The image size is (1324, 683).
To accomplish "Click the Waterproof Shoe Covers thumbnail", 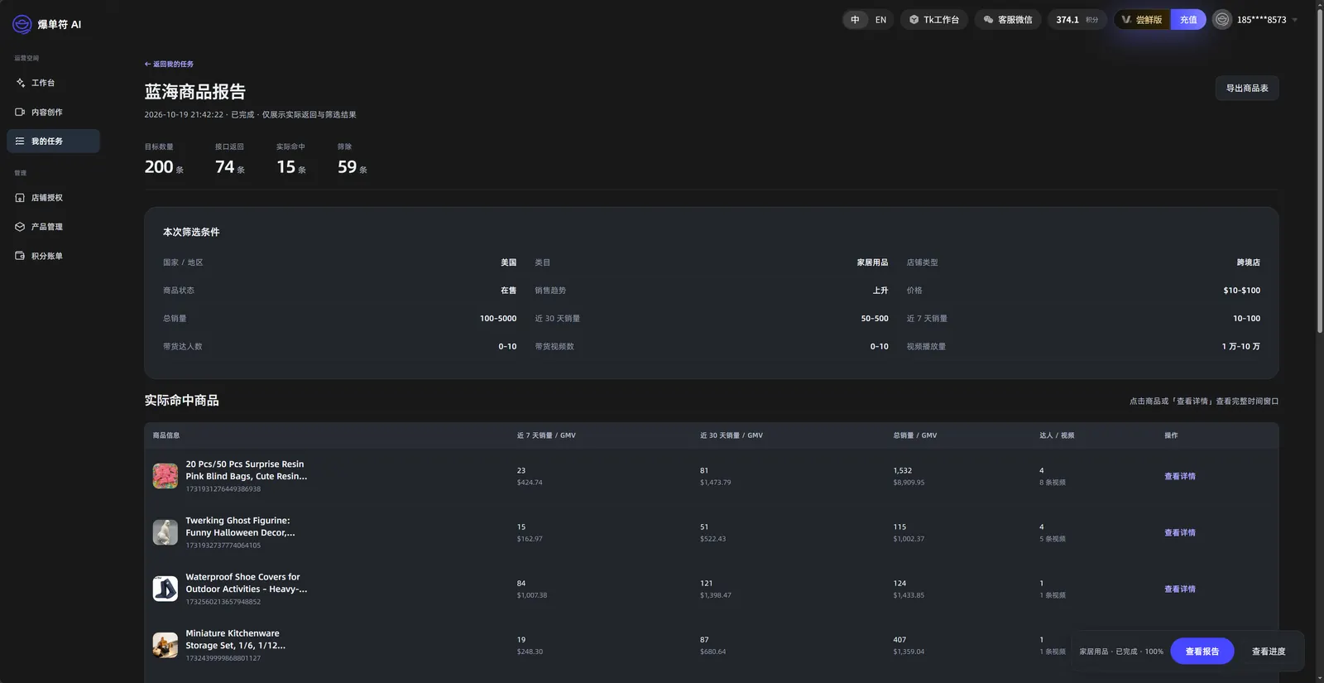I will click(165, 589).
